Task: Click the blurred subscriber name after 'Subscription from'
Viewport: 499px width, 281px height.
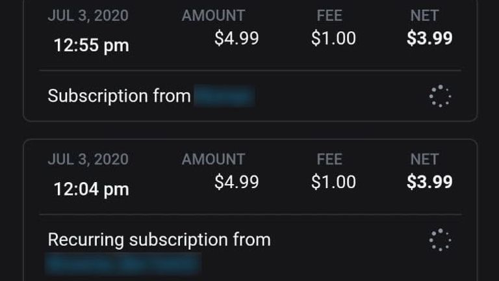Action: pyautogui.click(x=225, y=96)
